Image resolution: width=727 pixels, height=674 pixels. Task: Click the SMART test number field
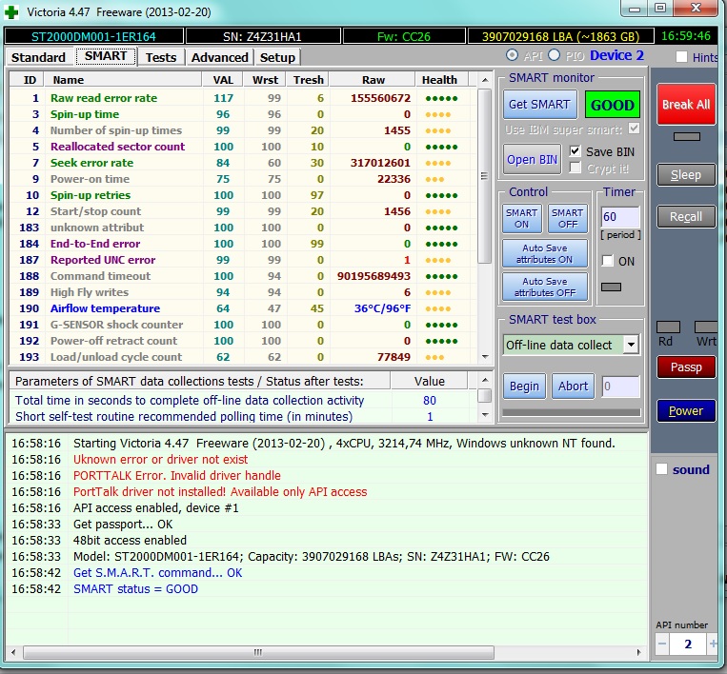[x=620, y=386]
